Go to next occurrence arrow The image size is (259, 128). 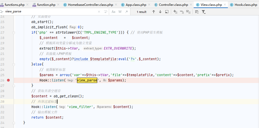coord(160,12)
